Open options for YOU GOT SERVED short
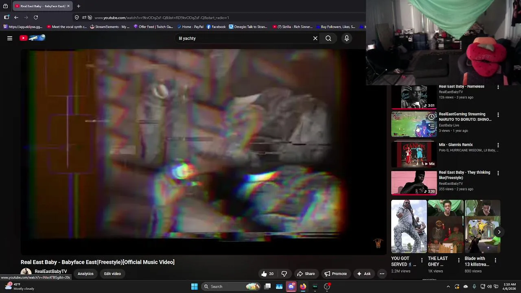521x293 pixels. pos(422,260)
